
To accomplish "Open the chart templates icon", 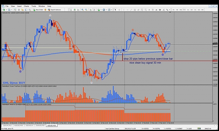I will coord(109,10).
